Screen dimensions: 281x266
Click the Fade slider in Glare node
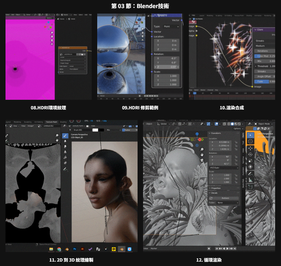(265, 81)
